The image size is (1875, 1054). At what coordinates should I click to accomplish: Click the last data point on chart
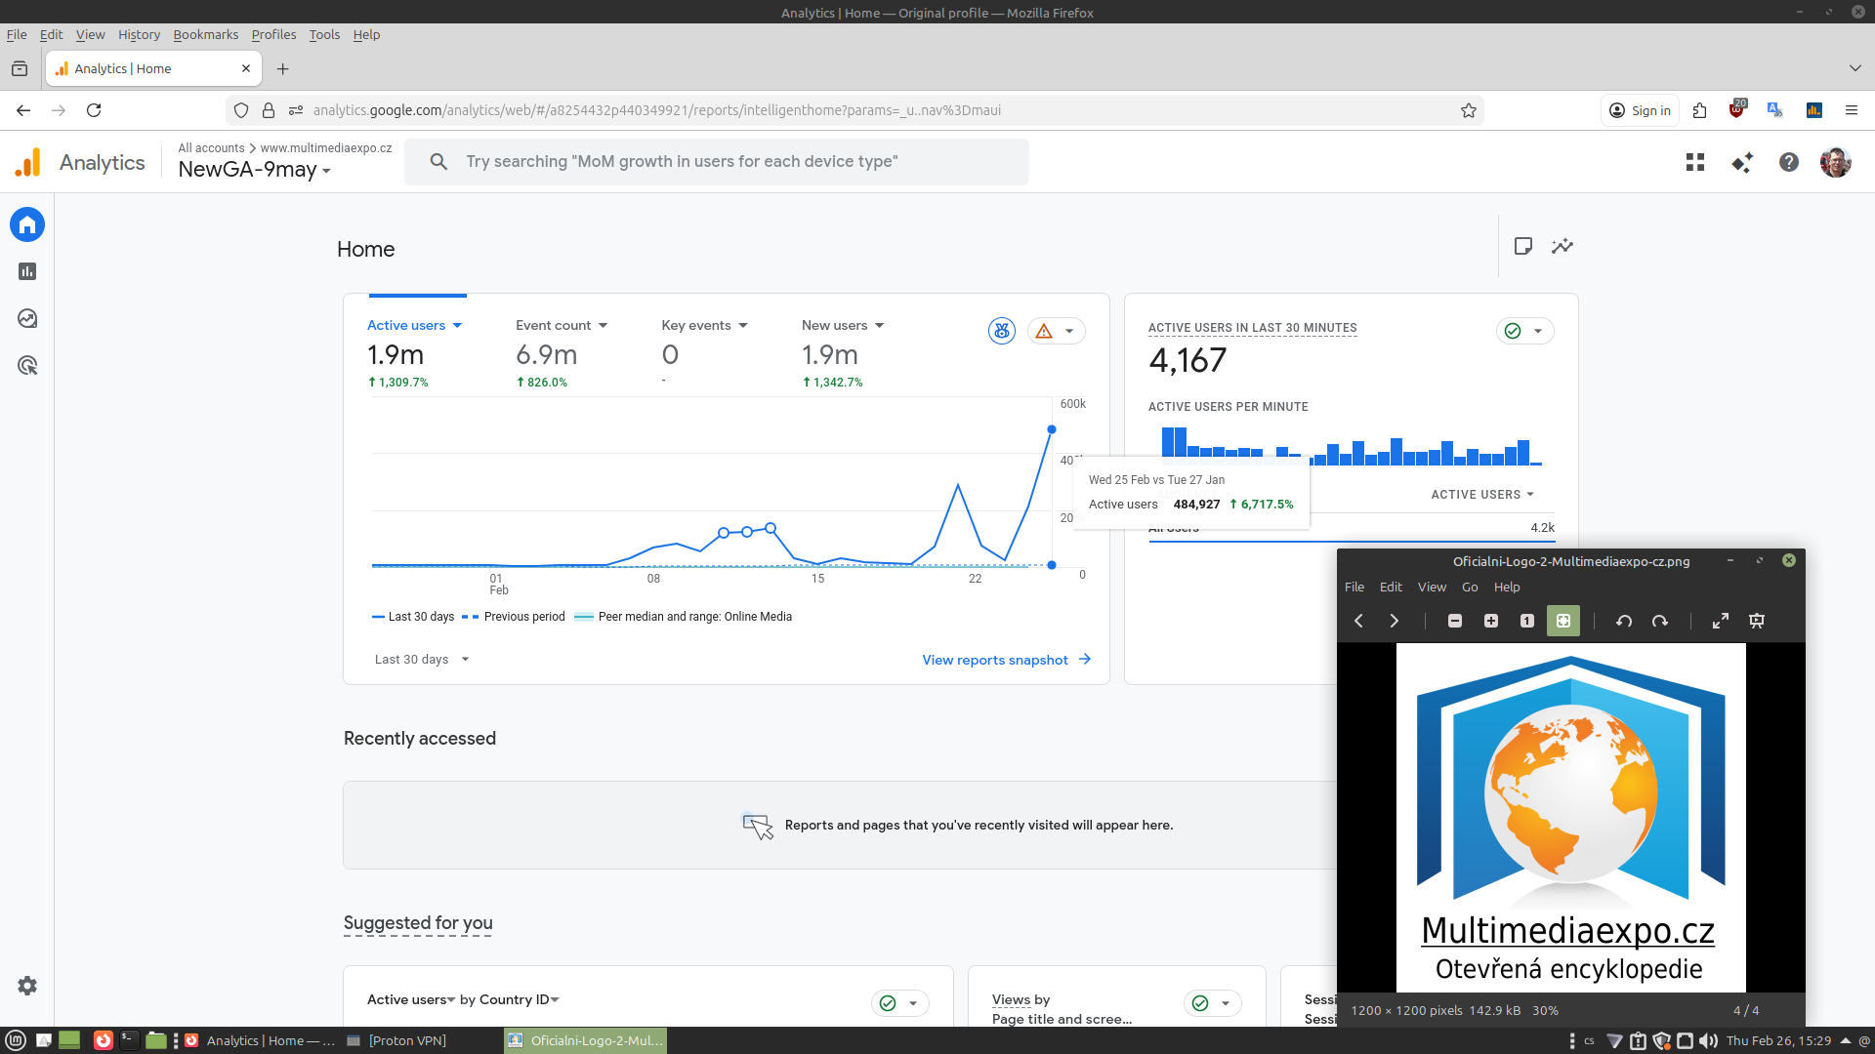(x=1052, y=429)
